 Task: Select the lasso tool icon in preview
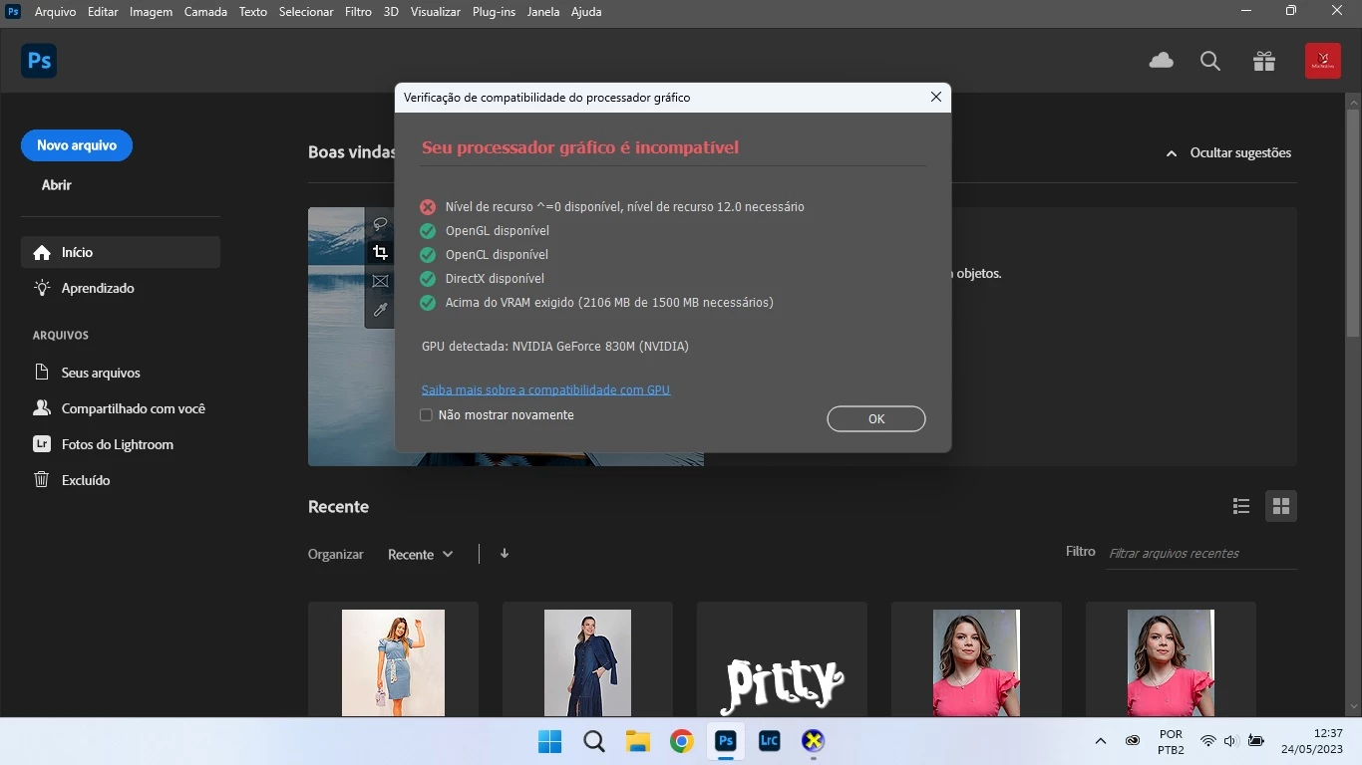[x=380, y=224]
